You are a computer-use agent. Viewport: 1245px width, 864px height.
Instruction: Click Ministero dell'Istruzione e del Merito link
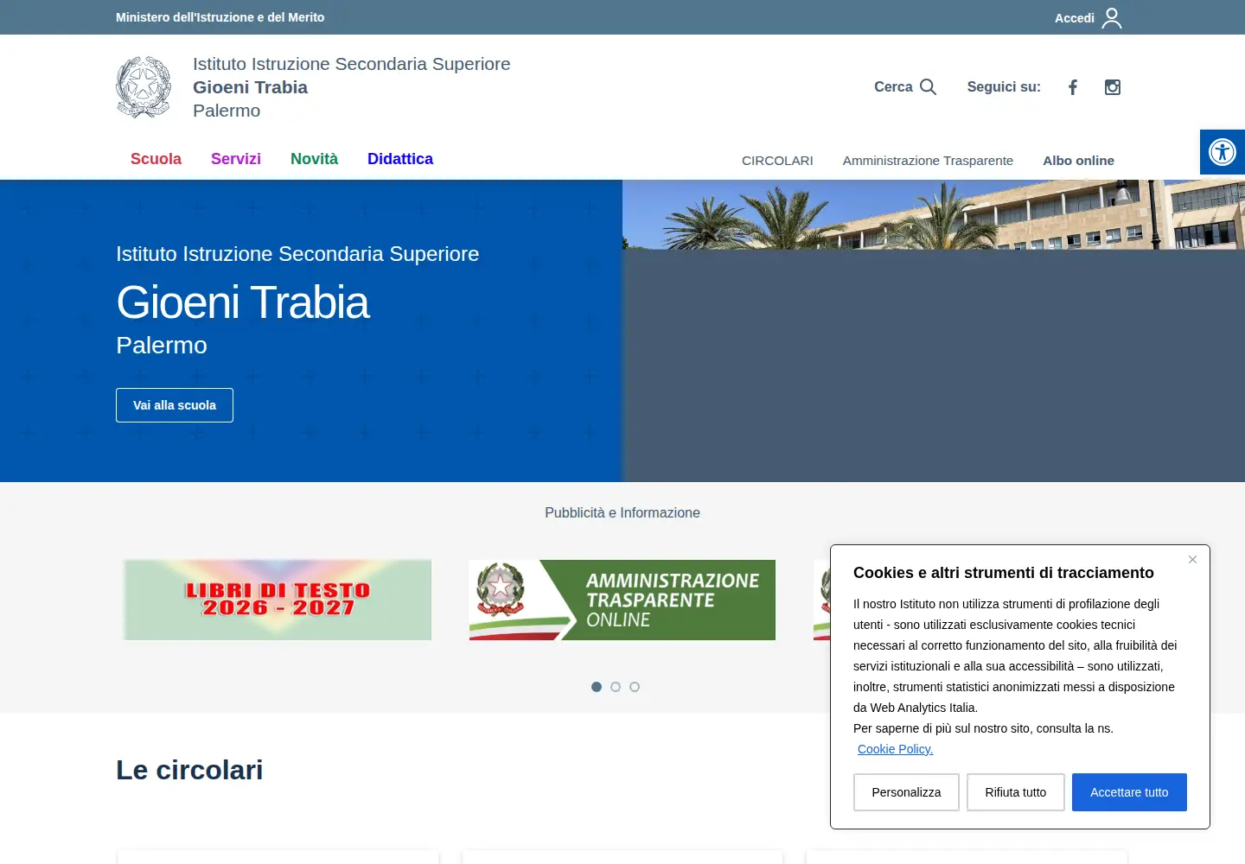220,17
